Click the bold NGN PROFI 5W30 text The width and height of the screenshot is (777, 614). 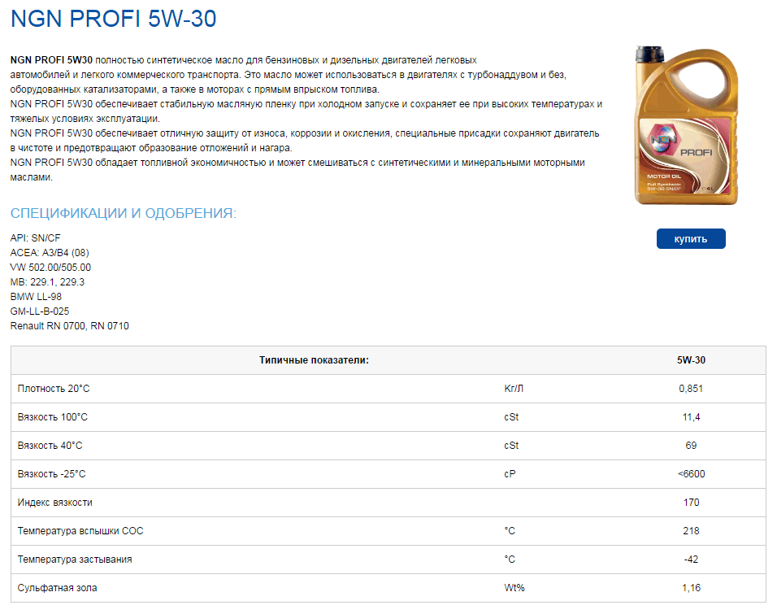coord(51,60)
